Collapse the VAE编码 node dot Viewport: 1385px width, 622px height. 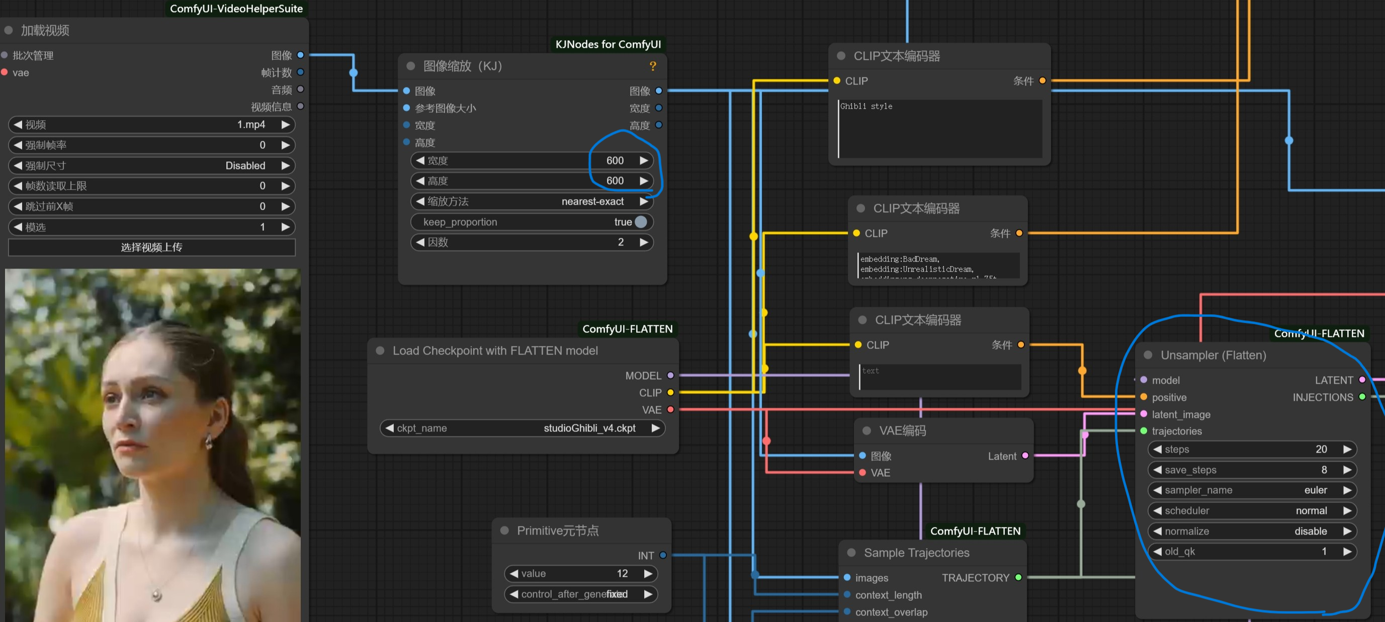tap(866, 430)
